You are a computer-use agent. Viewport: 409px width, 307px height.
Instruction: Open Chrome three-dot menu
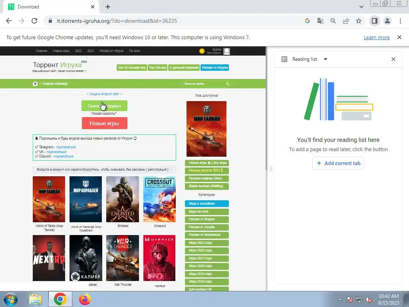coord(400,21)
